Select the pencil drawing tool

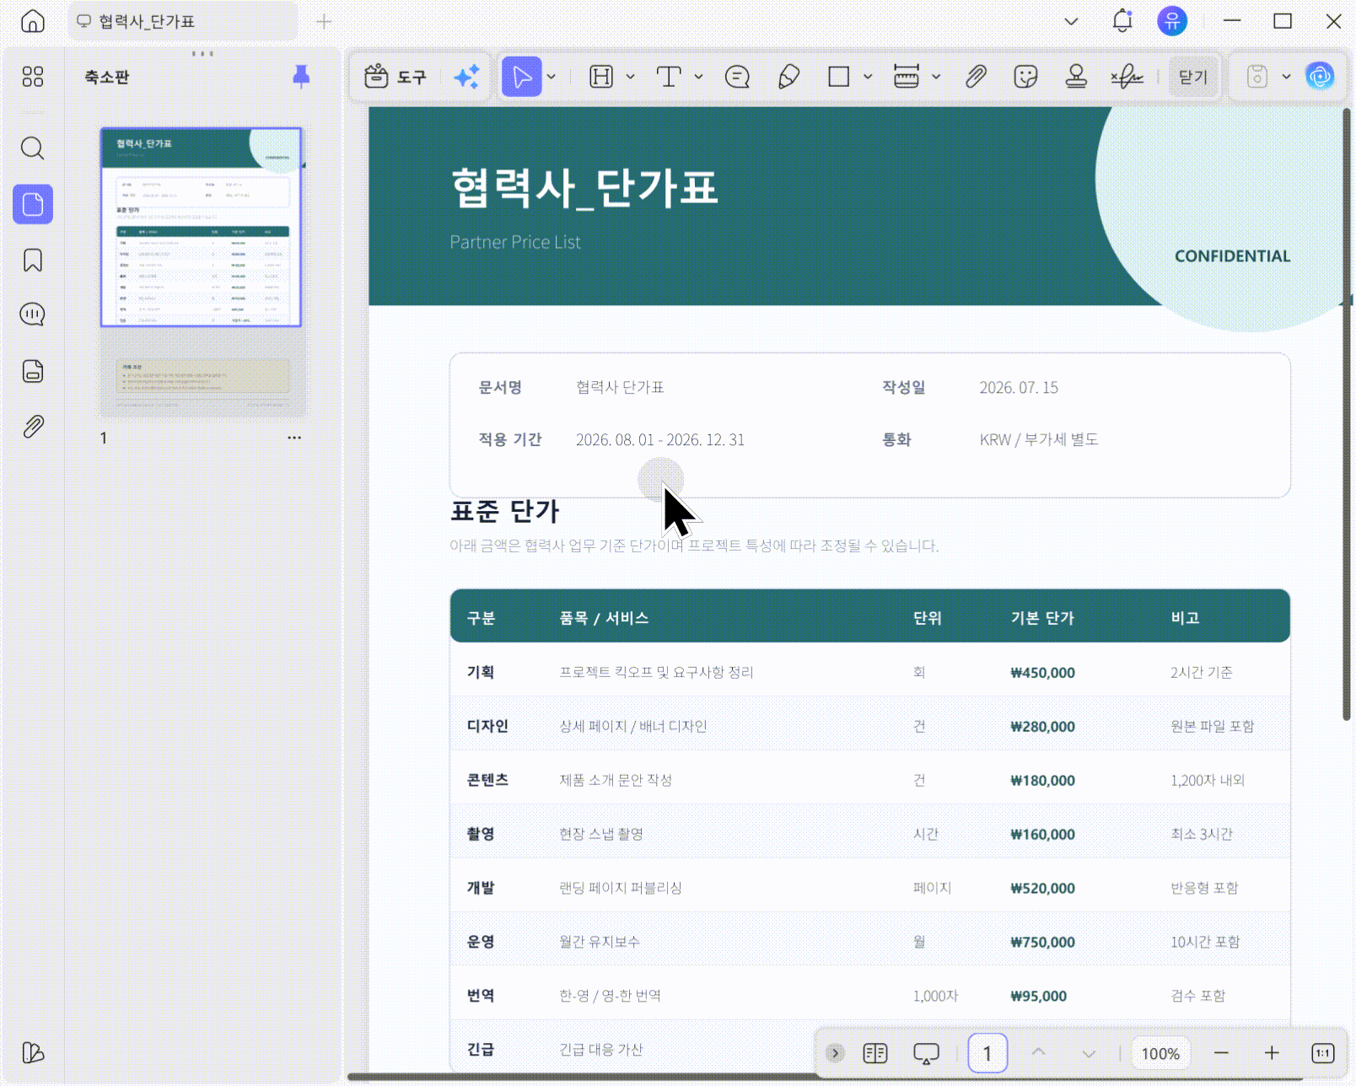tap(788, 77)
